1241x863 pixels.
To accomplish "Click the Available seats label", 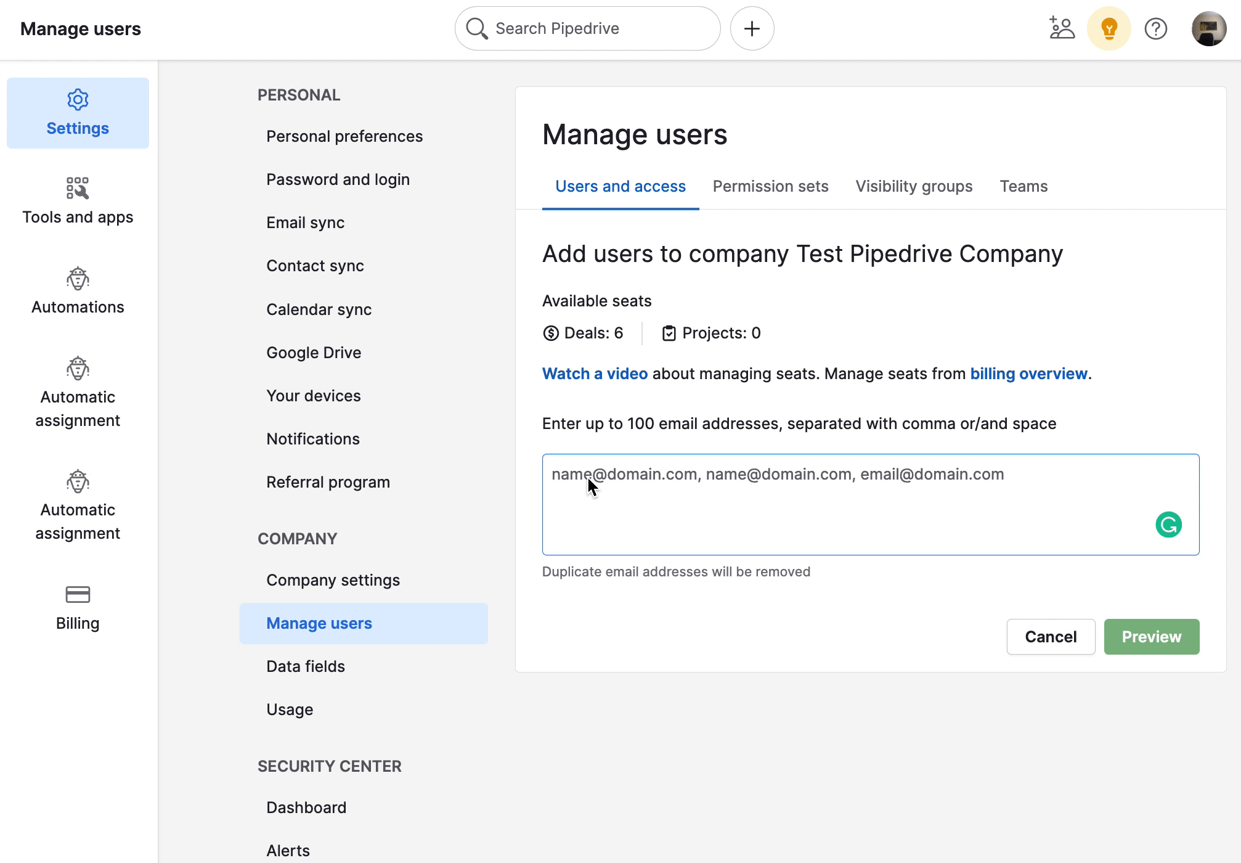I will coord(596,301).
